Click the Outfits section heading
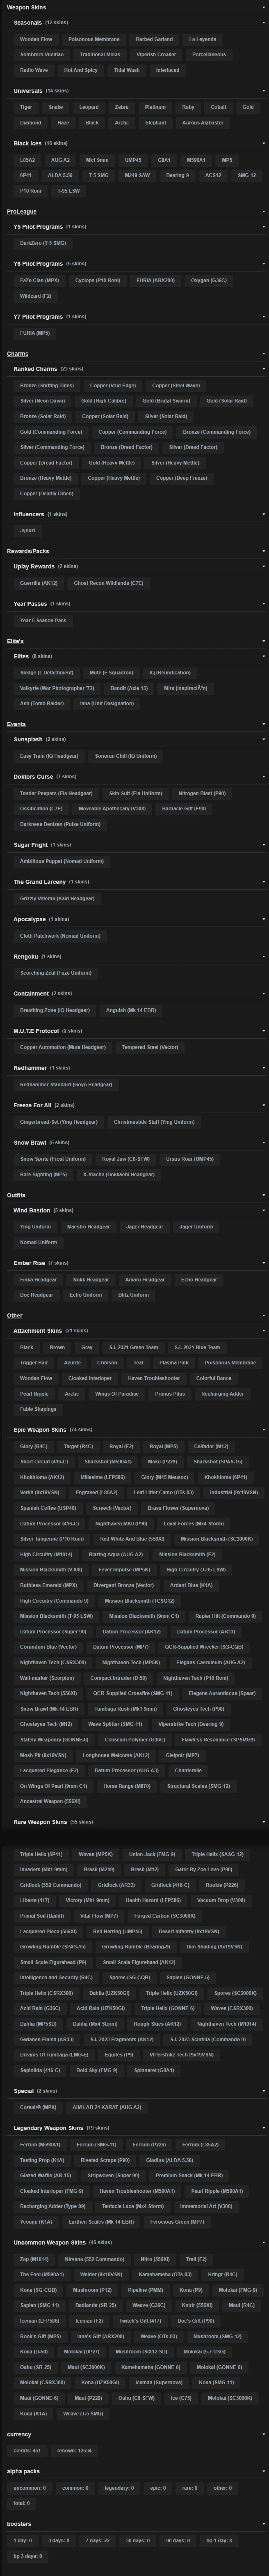This screenshot has width=269, height=2576. pos(16,1195)
